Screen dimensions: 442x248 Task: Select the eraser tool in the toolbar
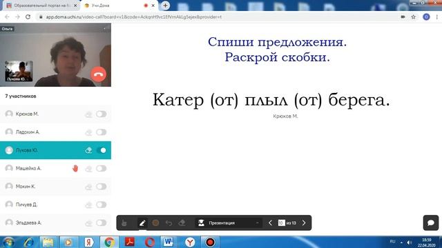182,223
